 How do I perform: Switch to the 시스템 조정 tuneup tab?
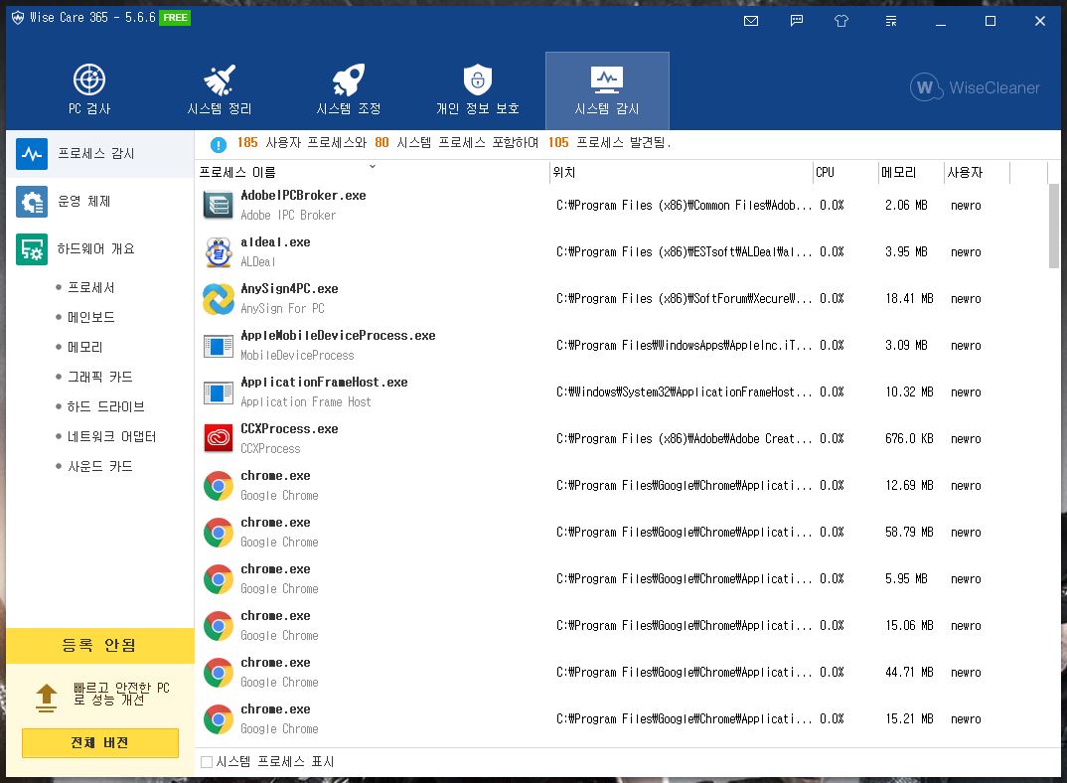click(349, 89)
